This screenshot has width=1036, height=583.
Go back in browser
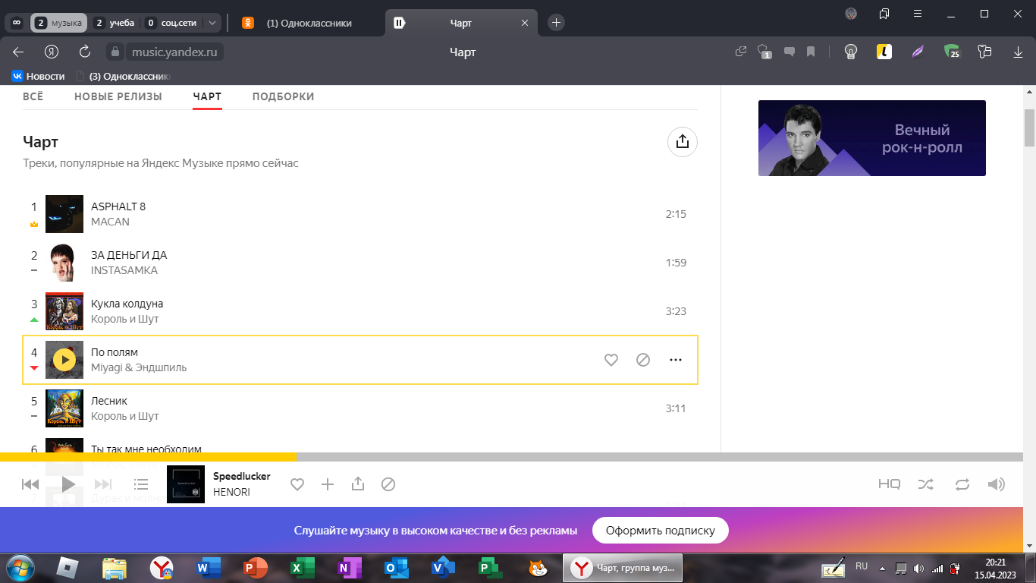[18, 52]
